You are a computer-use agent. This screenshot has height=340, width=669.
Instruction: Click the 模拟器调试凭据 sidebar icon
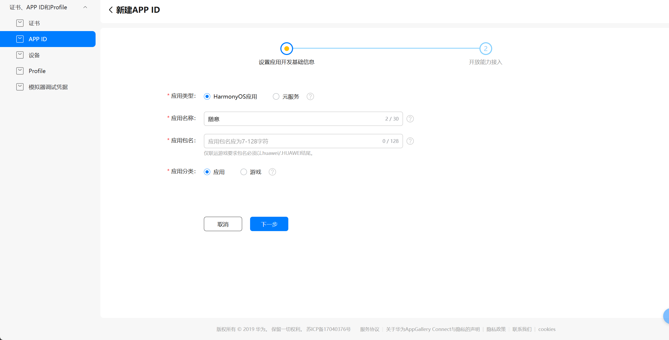pyautogui.click(x=20, y=87)
